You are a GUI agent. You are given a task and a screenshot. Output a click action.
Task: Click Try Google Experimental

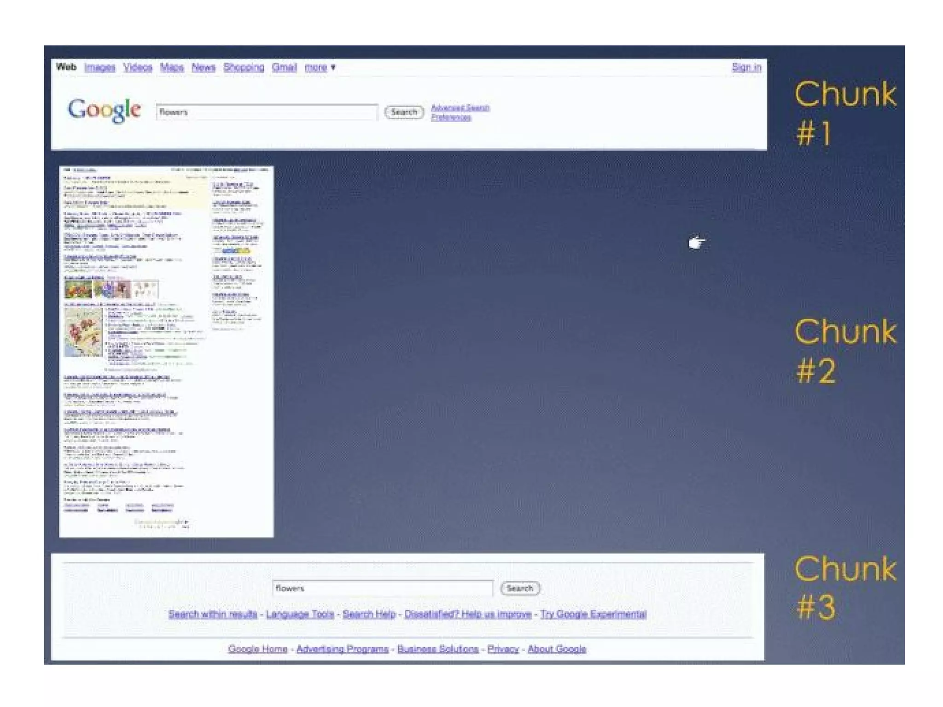point(593,614)
